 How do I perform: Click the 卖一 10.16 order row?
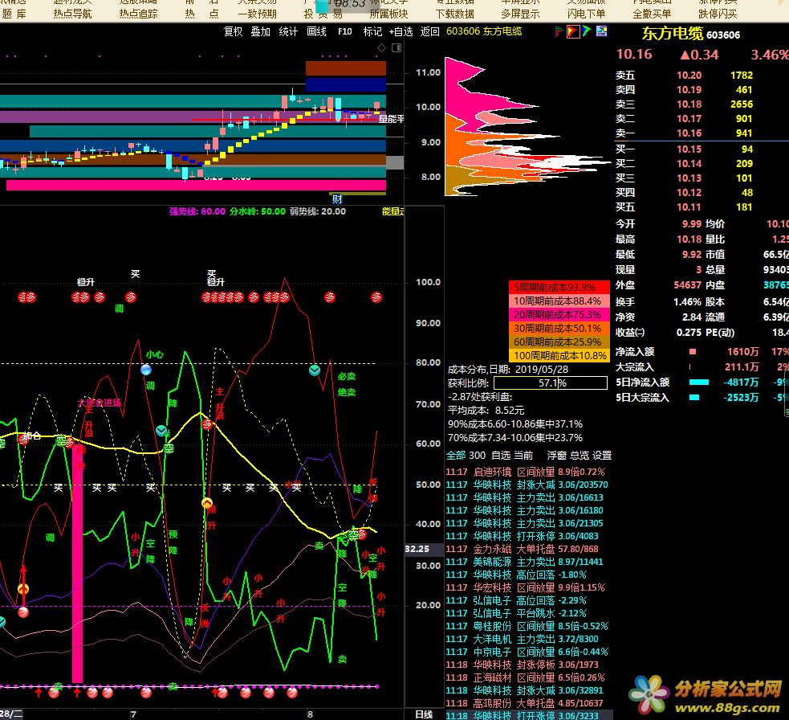pyautogui.click(x=685, y=133)
